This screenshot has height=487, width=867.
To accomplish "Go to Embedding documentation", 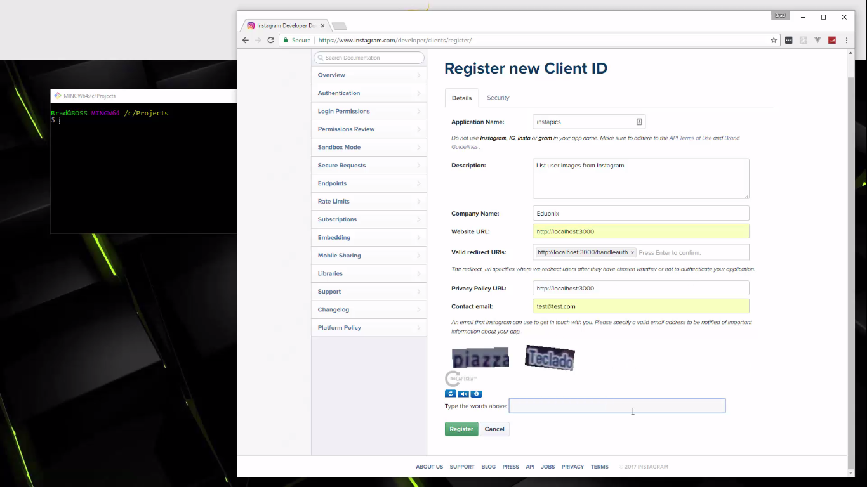I will tap(369, 238).
